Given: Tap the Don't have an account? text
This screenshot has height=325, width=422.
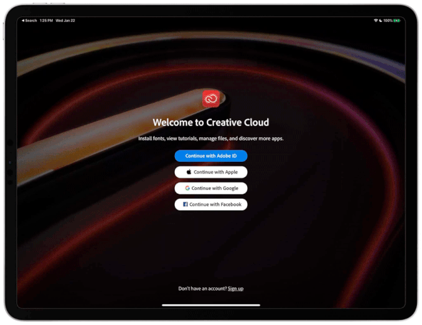Looking at the screenshot, I should point(203,289).
